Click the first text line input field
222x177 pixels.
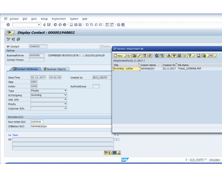(63, 139)
